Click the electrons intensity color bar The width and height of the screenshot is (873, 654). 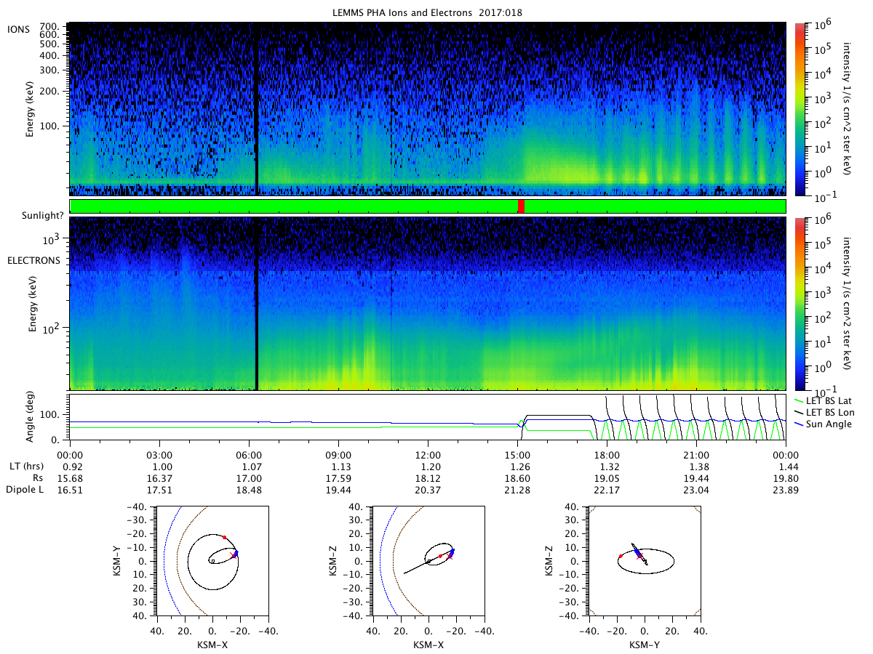click(799, 304)
